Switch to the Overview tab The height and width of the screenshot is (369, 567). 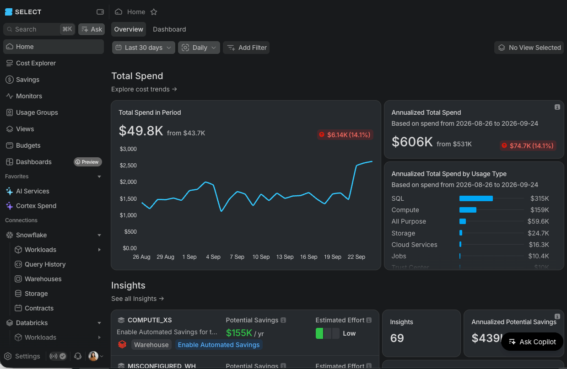pos(129,29)
